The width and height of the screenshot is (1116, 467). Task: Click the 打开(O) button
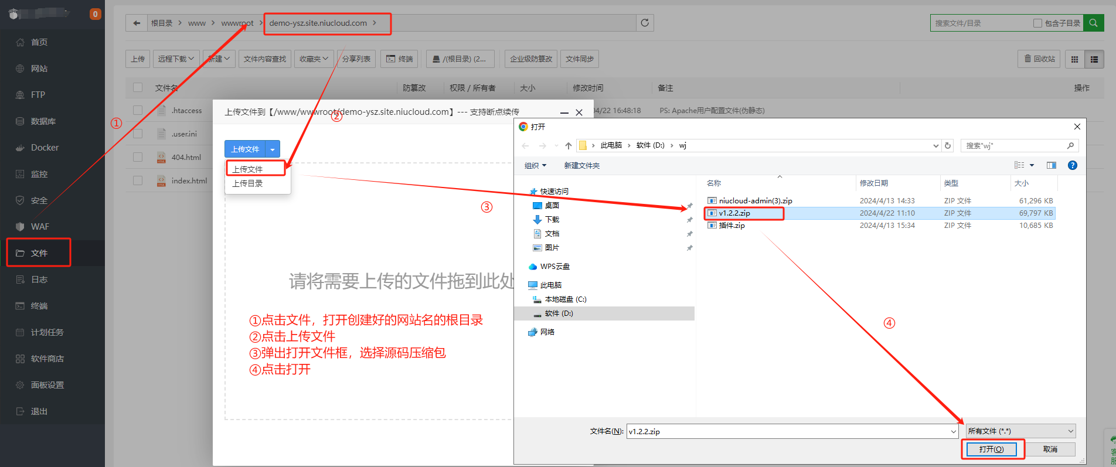[991, 449]
